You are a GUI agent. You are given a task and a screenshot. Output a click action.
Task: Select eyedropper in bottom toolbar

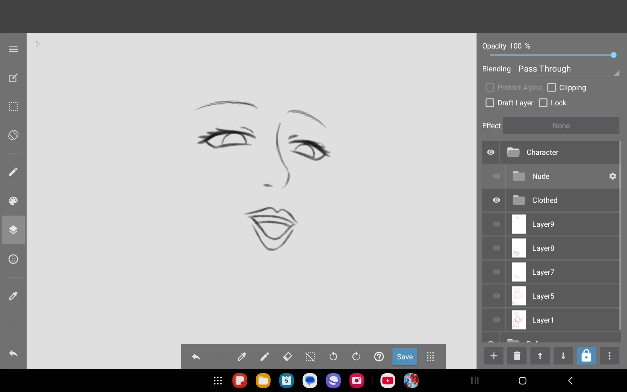point(242,357)
